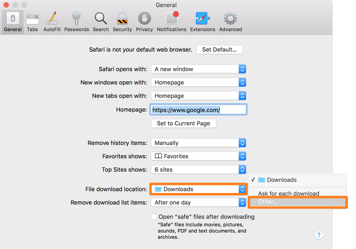Open the General preferences pane
Screen dimensions: 356x249
(13, 22)
